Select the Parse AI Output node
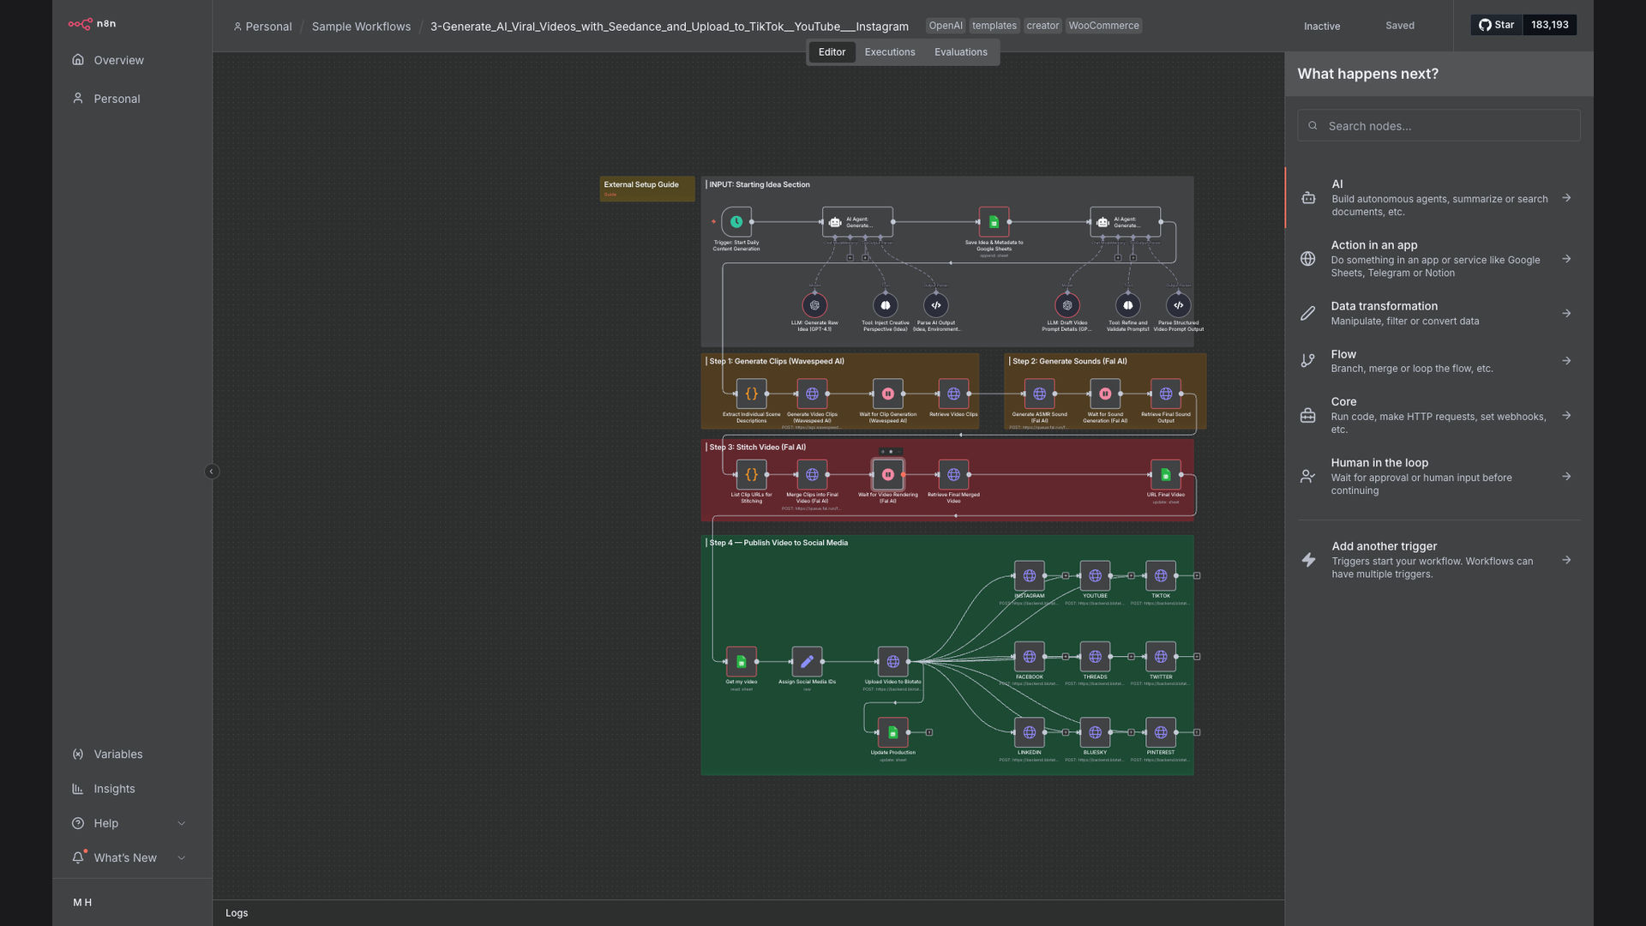Viewport: 1646px width, 926px height. [936, 305]
